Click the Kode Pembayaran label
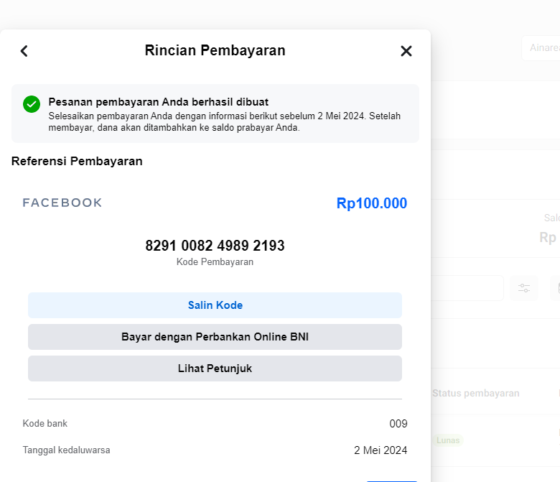 tap(215, 262)
